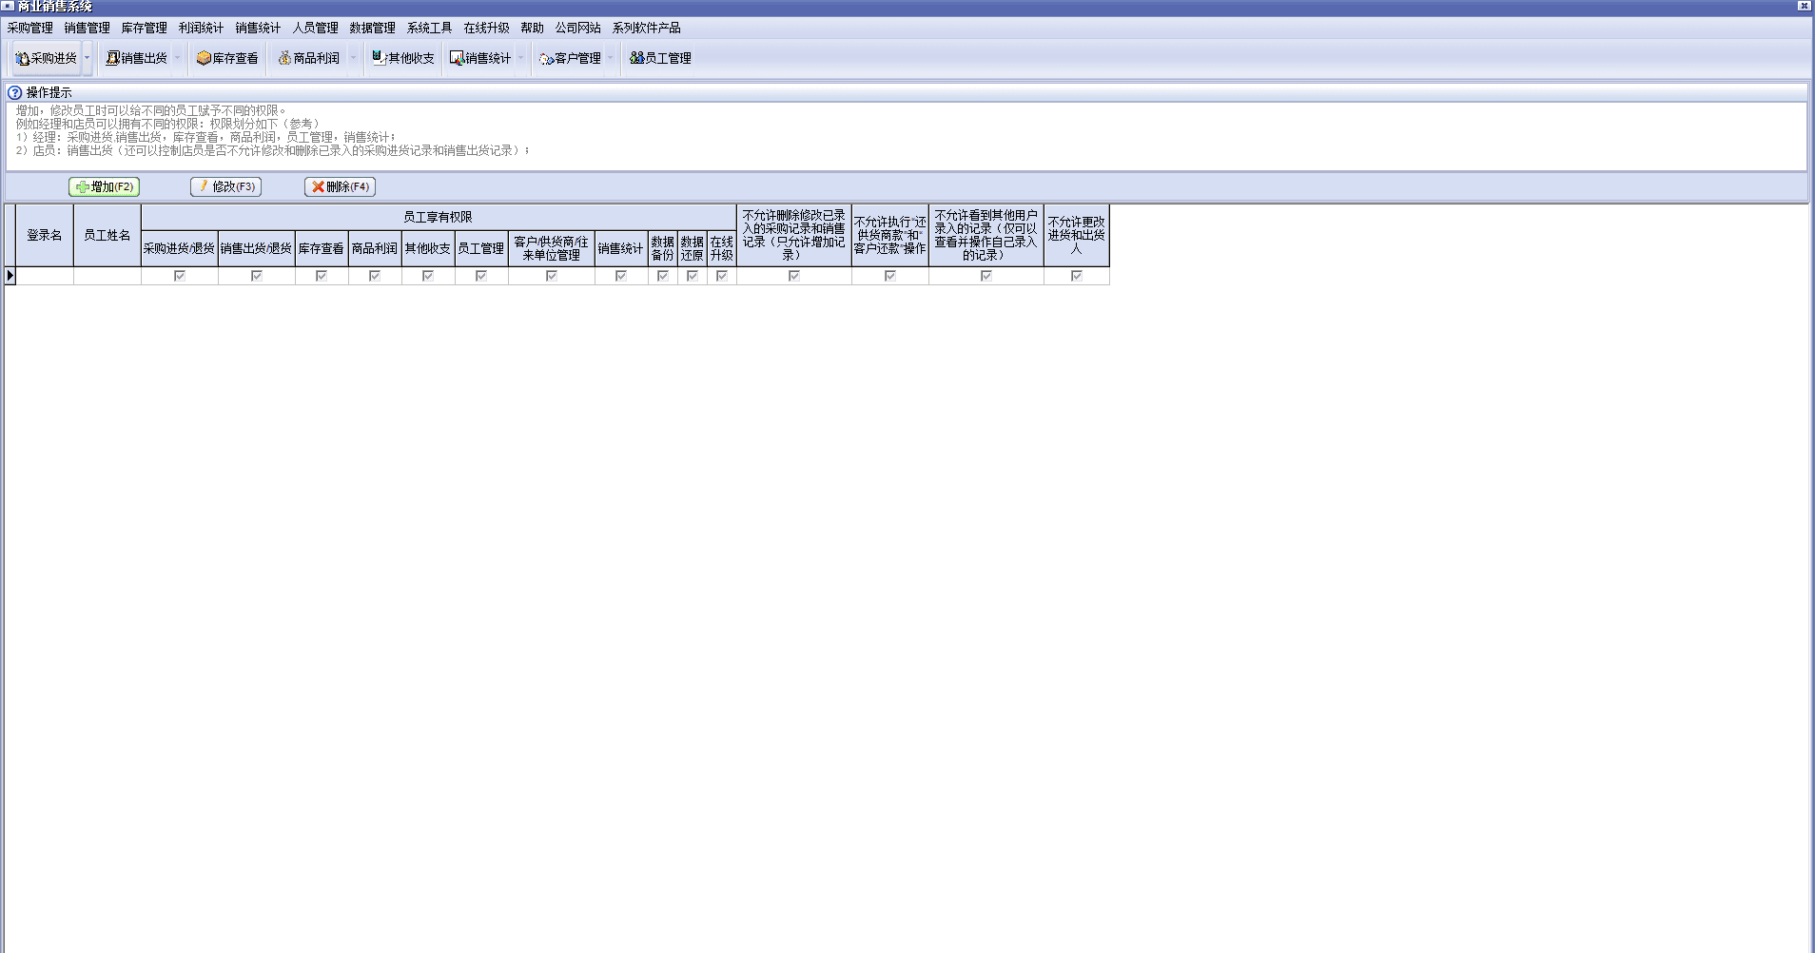The height and width of the screenshot is (953, 1815).
Task: Expand the dropdown arrow beside 客户管理
Action: (x=611, y=58)
